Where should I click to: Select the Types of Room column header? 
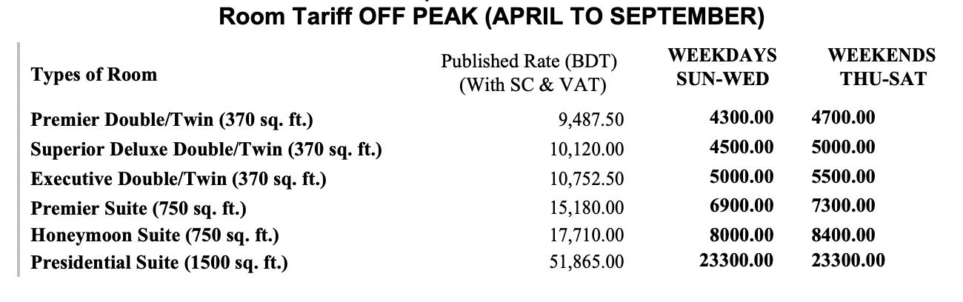point(94,75)
